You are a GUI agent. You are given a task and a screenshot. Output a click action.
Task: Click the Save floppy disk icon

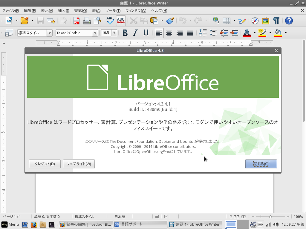[x=40, y=21]
